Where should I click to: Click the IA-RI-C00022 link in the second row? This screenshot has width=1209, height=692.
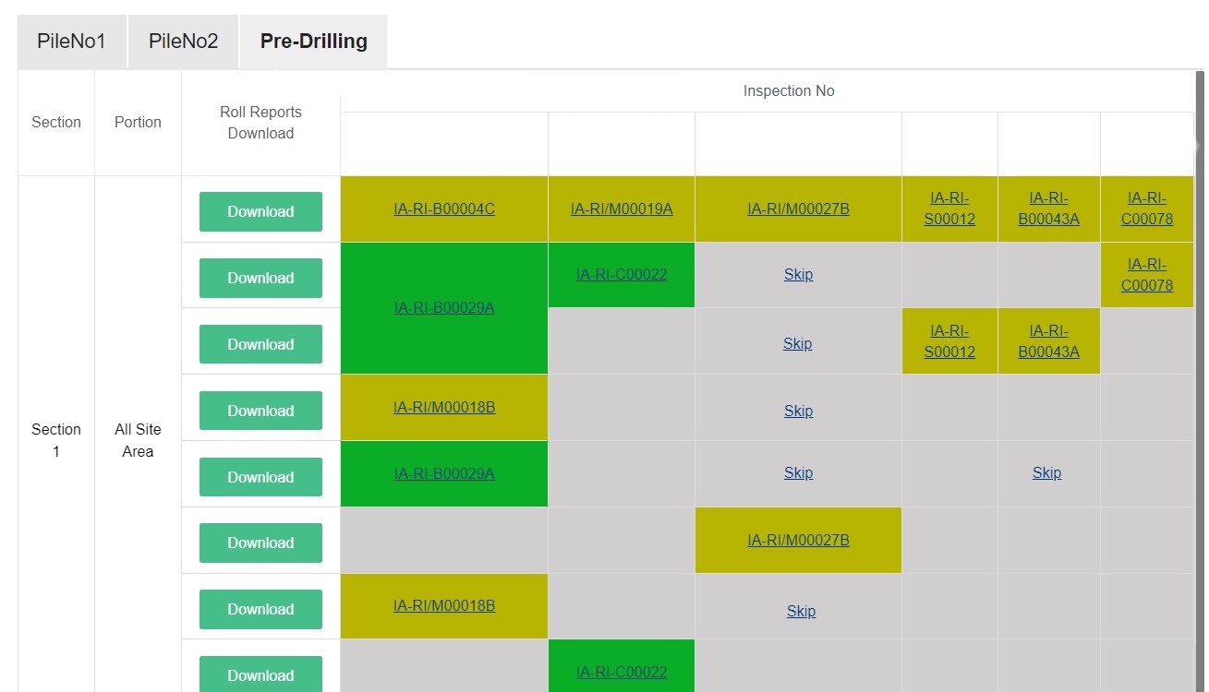622,274
